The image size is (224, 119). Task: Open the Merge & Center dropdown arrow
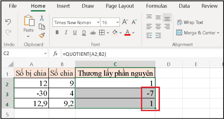coord(218,33)
